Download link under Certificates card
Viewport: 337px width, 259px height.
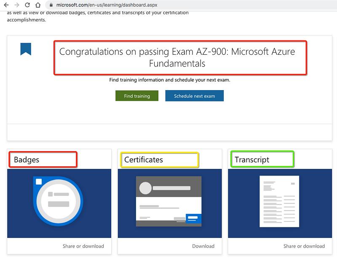(203, 246)
